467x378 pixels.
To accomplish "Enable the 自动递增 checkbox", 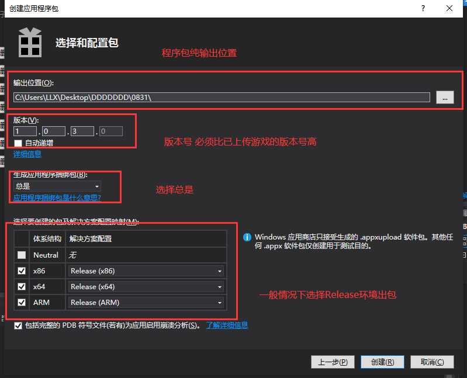I will click(x=19, y=143).
